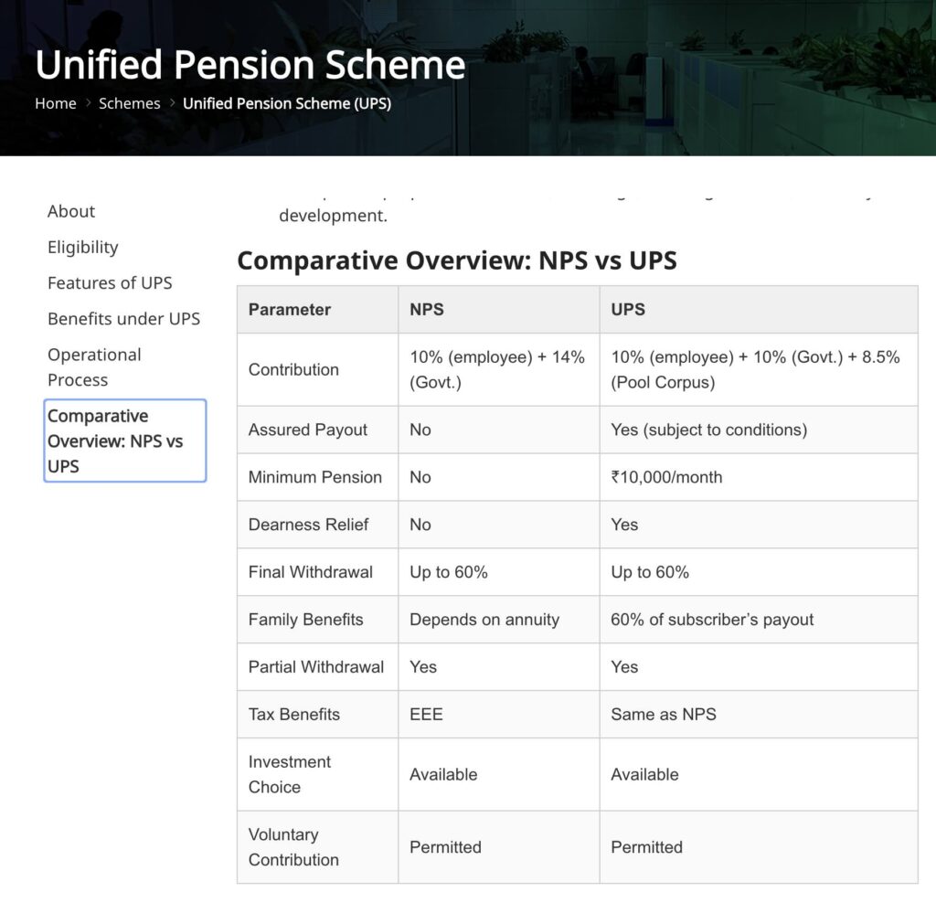
Task: Click the EEE tax benefits cell
Action: point(426,715)
